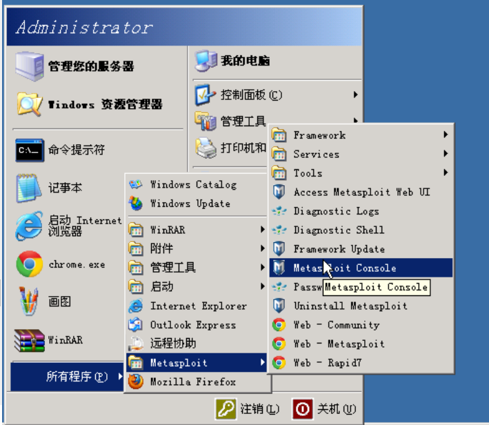Click the Administrative Tools icon in right pane
Viewport: 489px width, 425px height.
click(206, 121)
